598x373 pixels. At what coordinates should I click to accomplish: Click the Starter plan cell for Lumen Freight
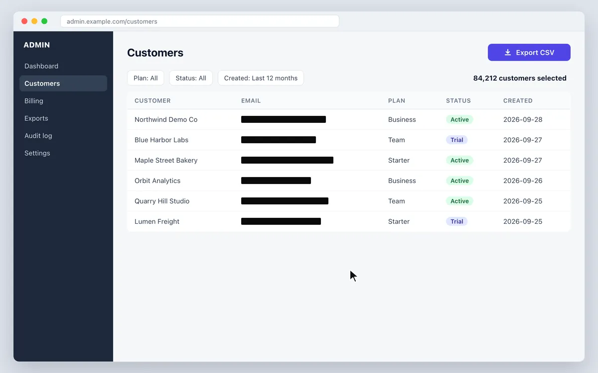coord(399,221)
